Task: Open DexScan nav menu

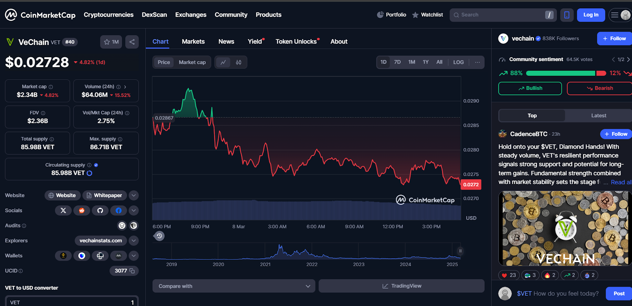Action: click(x=154, y=15)
